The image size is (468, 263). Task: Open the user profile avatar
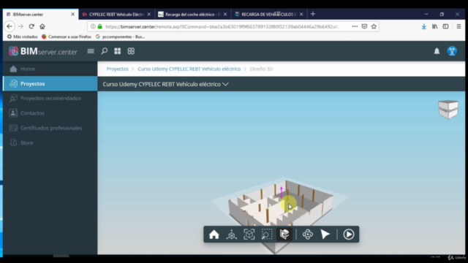(452, 51)
